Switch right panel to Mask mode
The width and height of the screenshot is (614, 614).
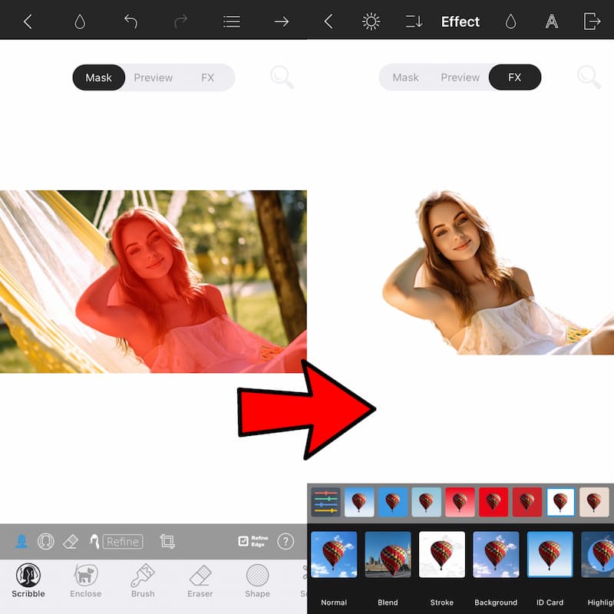click(x=405, y=78)
